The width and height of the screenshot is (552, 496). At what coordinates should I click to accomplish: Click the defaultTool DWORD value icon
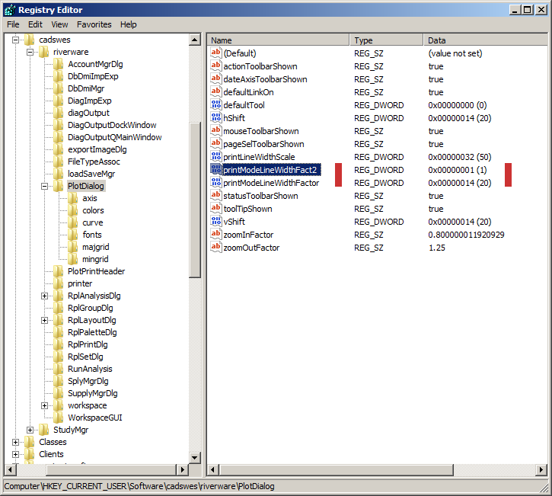click(x=215, y=104)
